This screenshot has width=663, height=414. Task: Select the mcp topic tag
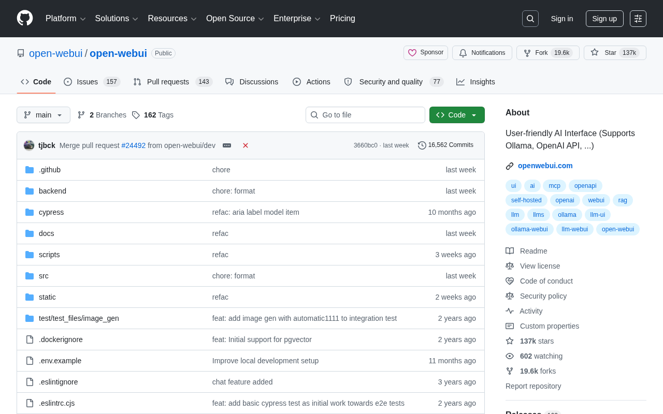[554, 186]
